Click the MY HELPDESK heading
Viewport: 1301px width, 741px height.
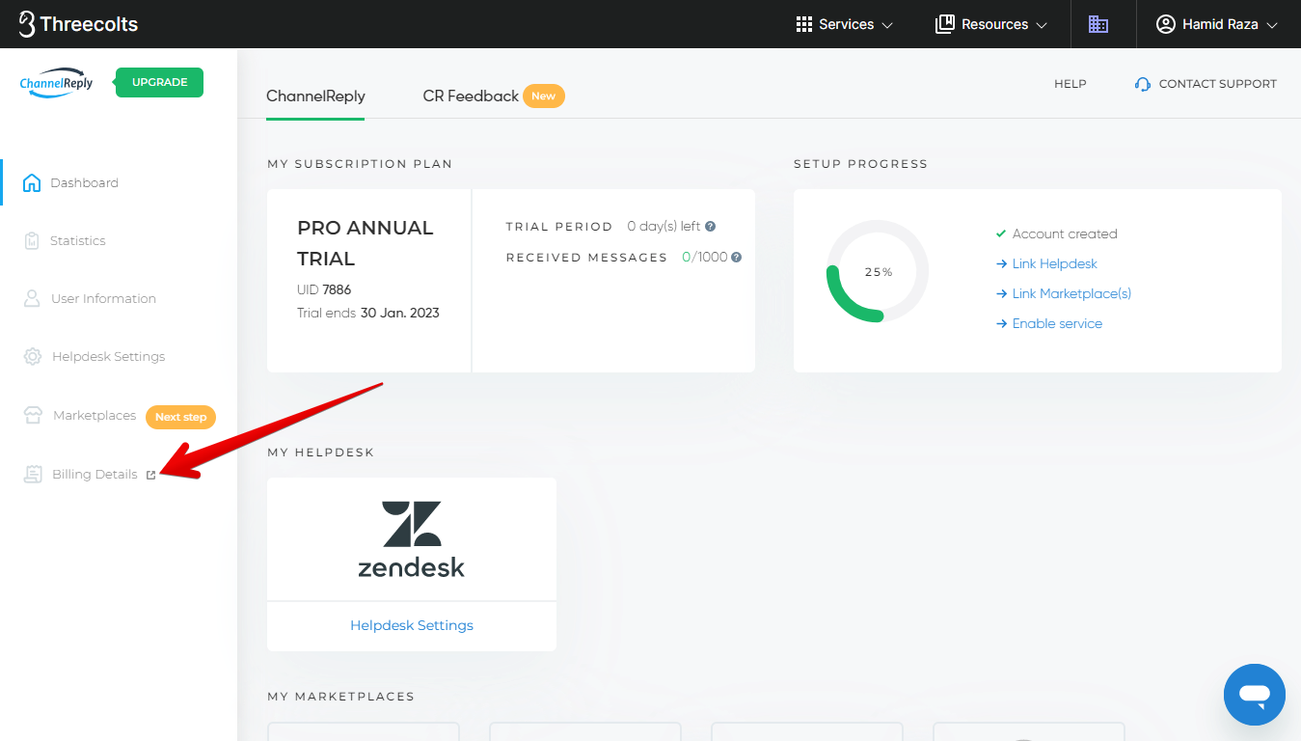coord(320,453)
